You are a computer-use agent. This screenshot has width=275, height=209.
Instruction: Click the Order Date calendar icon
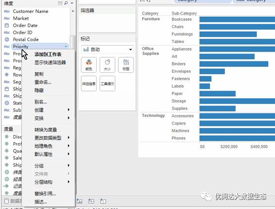[6, 25]
